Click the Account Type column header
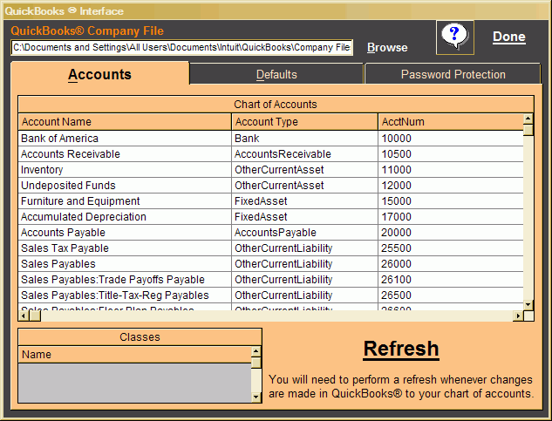This screenshot has width=552, height=421. coord(305,122)
